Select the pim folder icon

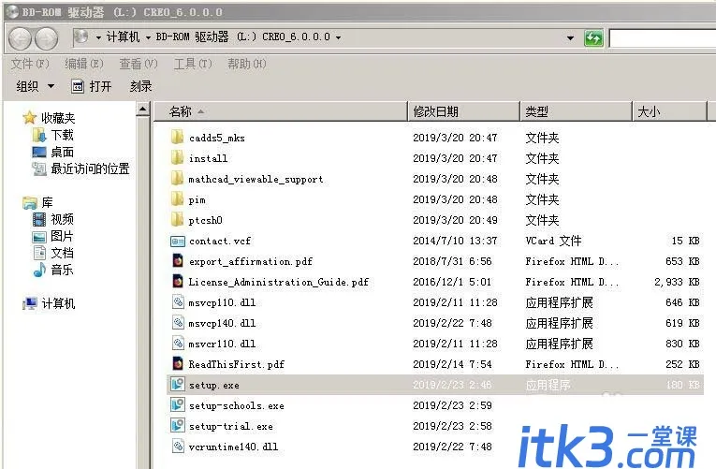click(x=177, y=198)
